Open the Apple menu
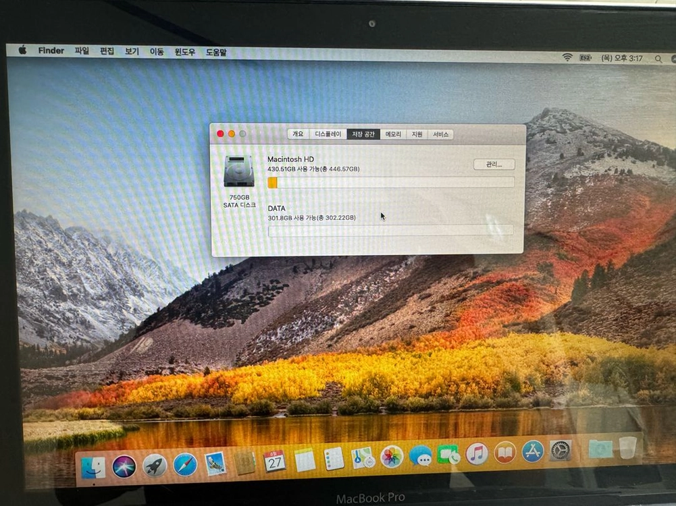Image resolution: width=676 pixels, height=506 pixels. pyautogui.click(x=23, y=51)
